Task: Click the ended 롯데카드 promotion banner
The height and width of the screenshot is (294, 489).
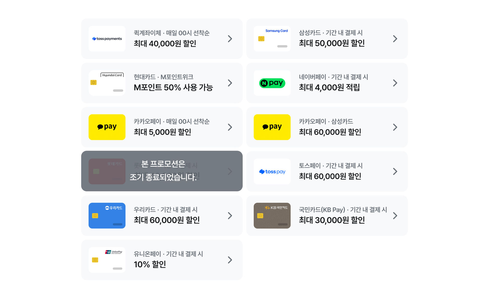Action: tap(162, 171)
